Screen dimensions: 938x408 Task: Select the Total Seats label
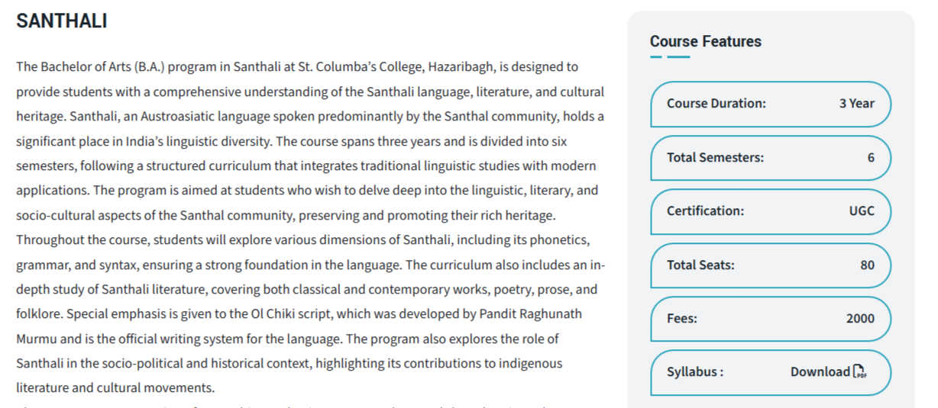700,265
